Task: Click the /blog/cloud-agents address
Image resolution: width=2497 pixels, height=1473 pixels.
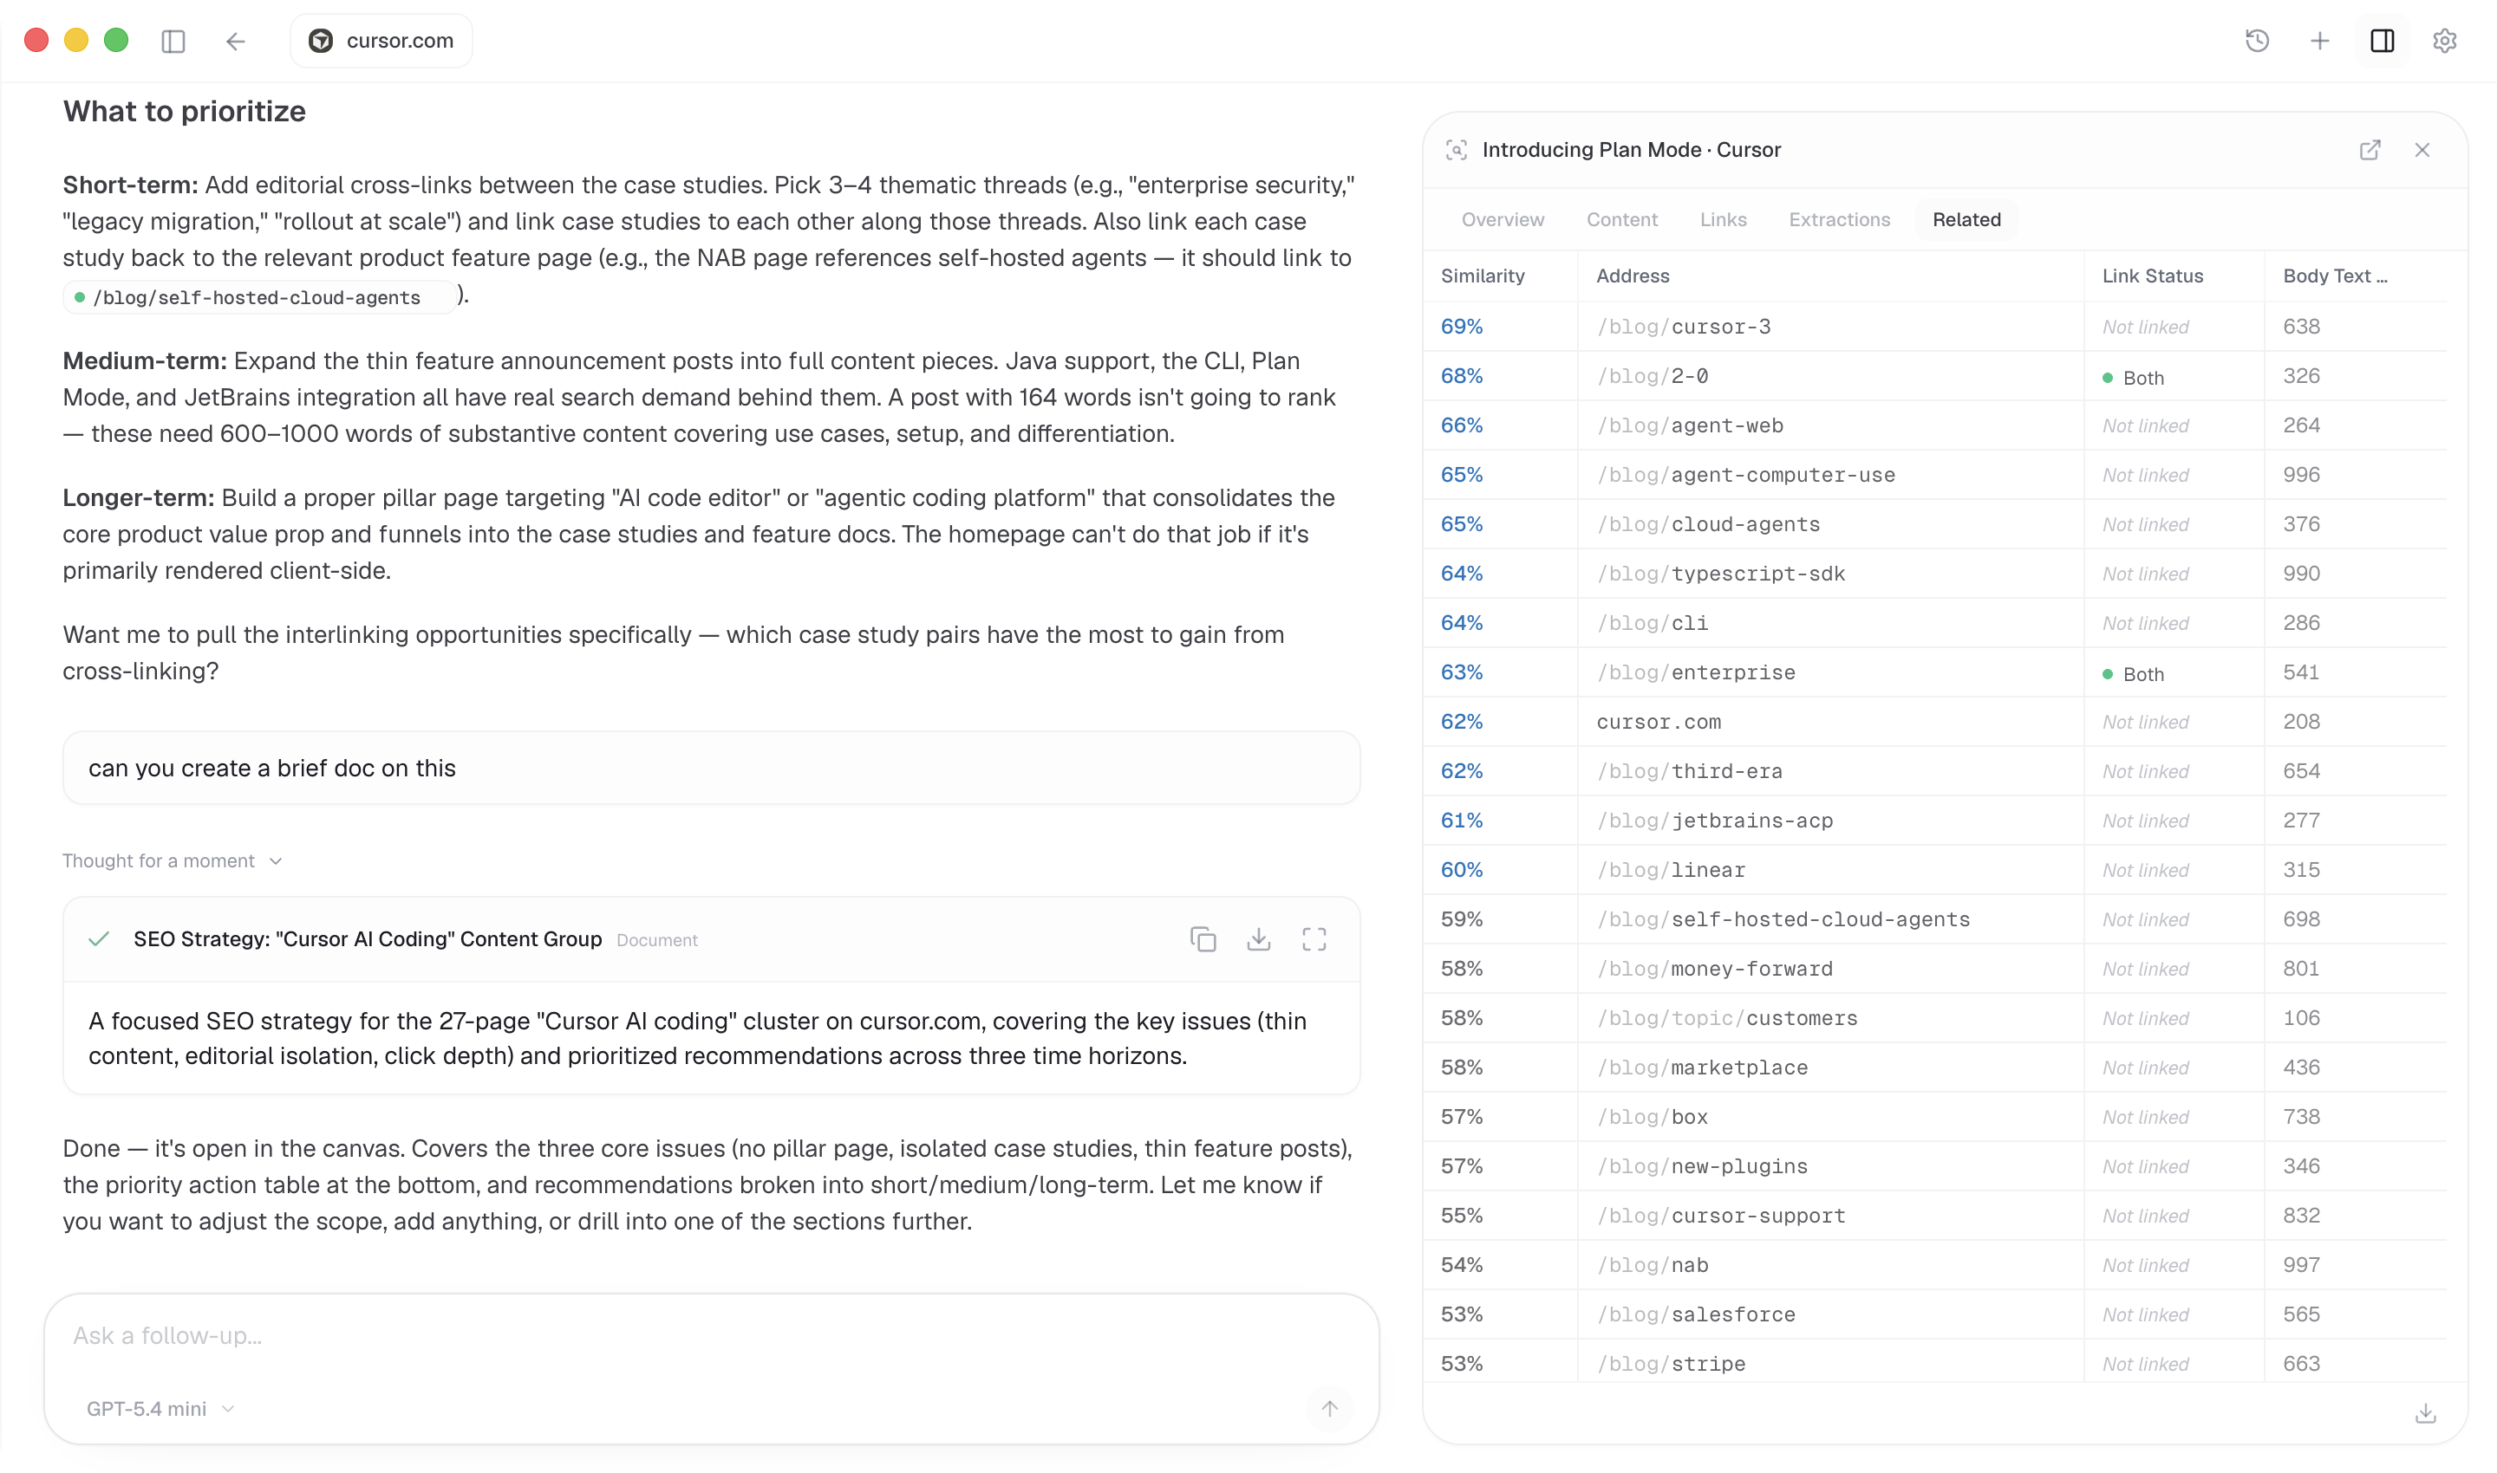Action: pos(1708,524)
